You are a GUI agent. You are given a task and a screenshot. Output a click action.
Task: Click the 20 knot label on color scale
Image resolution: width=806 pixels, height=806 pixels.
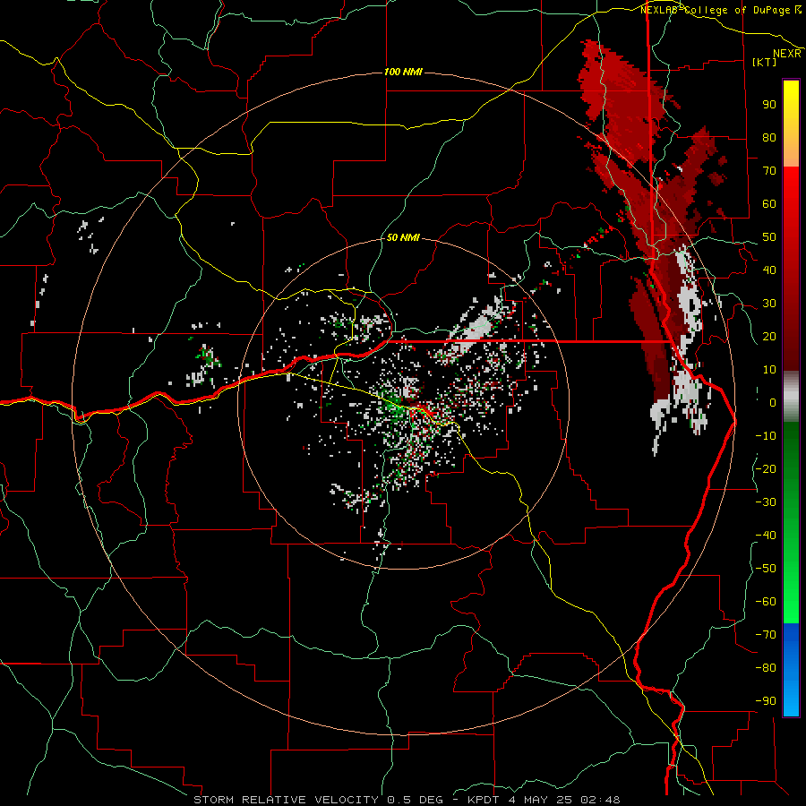pos(769,336)
